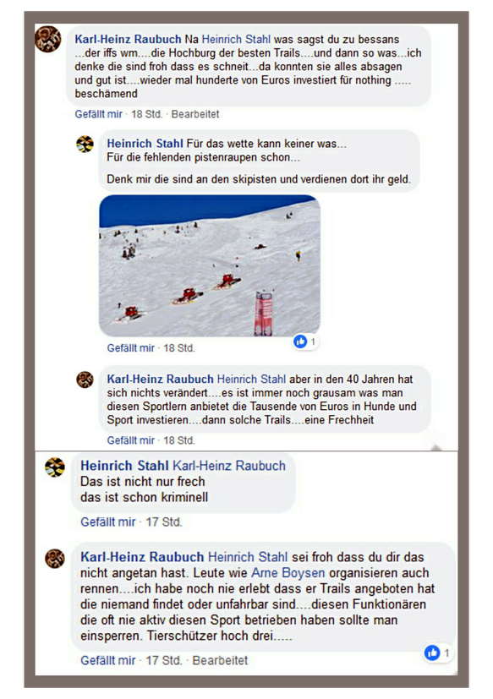Click the '17 Std.' timestamp under the 'kriminell' reply
493x699 pixels.
164,522
